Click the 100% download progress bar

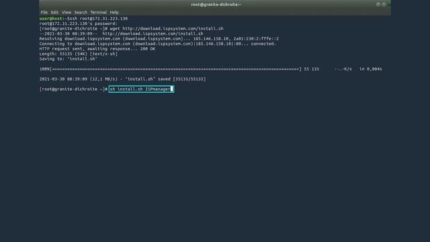(170, 69)
